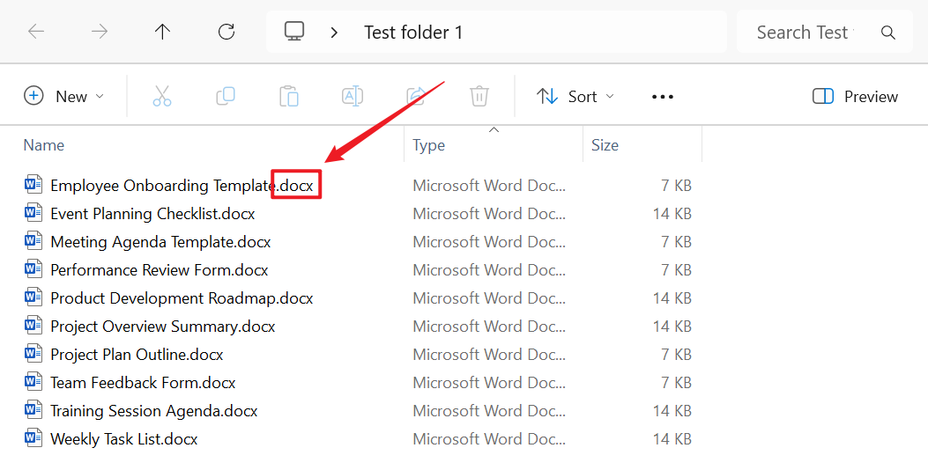Image resolution: width=928 pixels, height=470 pixels.
Task: Click the Cut scissors icon
Action: pos(162,97)
